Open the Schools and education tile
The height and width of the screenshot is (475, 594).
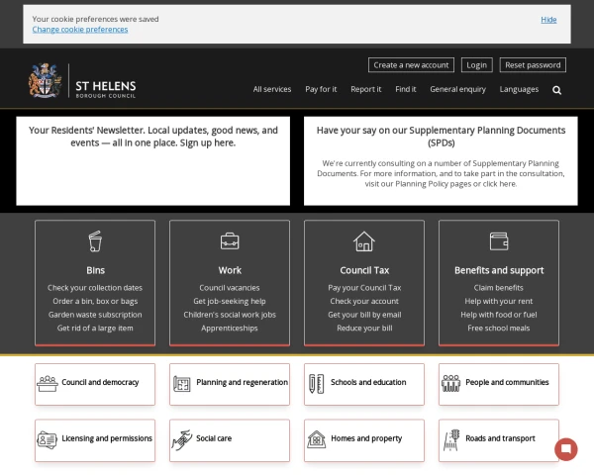click(x=364, y=383)
